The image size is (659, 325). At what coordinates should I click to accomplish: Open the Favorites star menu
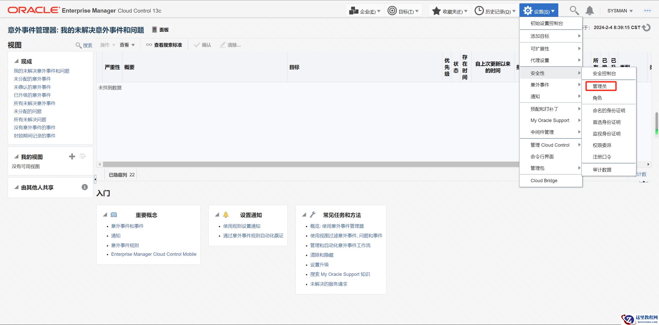(449, 11)
